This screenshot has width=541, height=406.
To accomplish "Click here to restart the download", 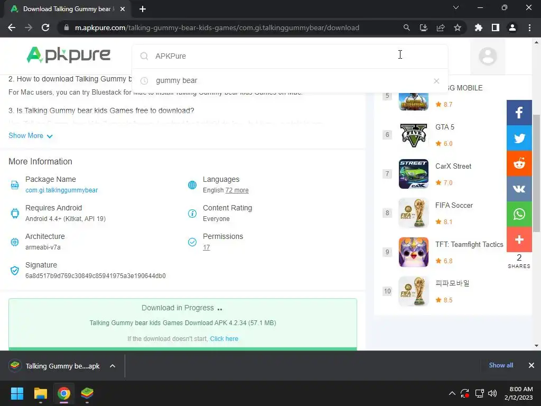I will 224,339.
